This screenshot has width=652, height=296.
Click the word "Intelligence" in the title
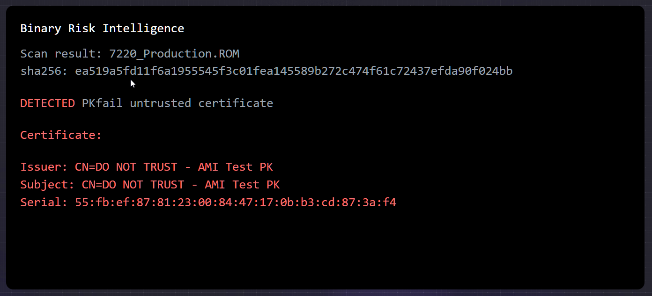pos(143,29)
